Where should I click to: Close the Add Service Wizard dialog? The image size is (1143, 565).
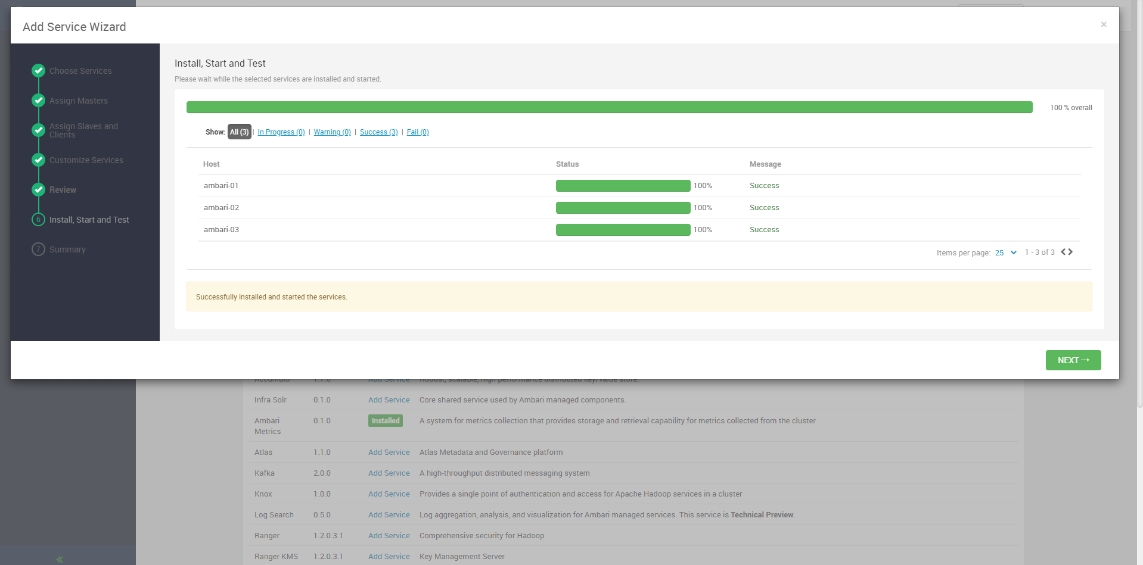(1104, 24)
